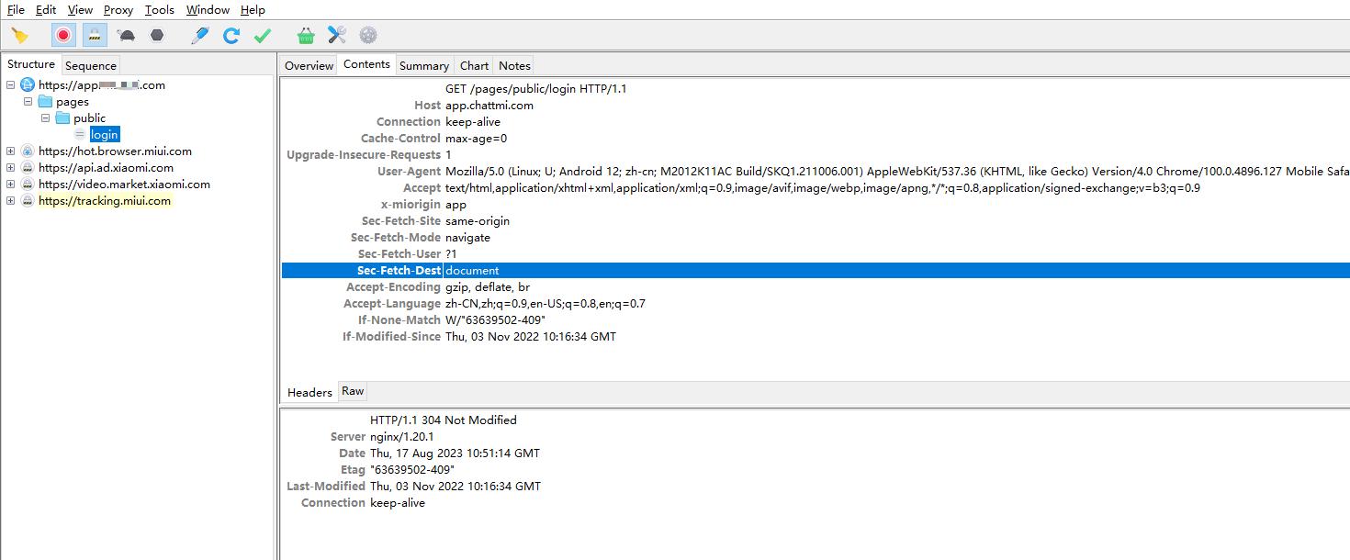Expand the tracking.miui.com host node

[x=11, y=201]
